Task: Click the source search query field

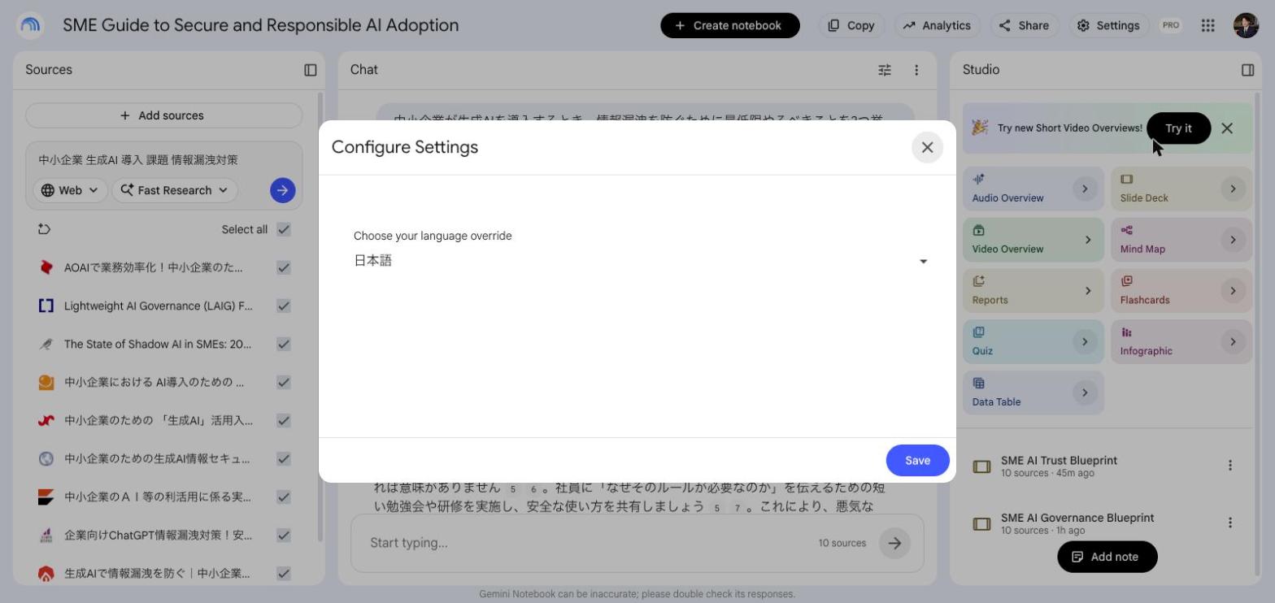Action: pyautogui.click(x=163, y=160)
